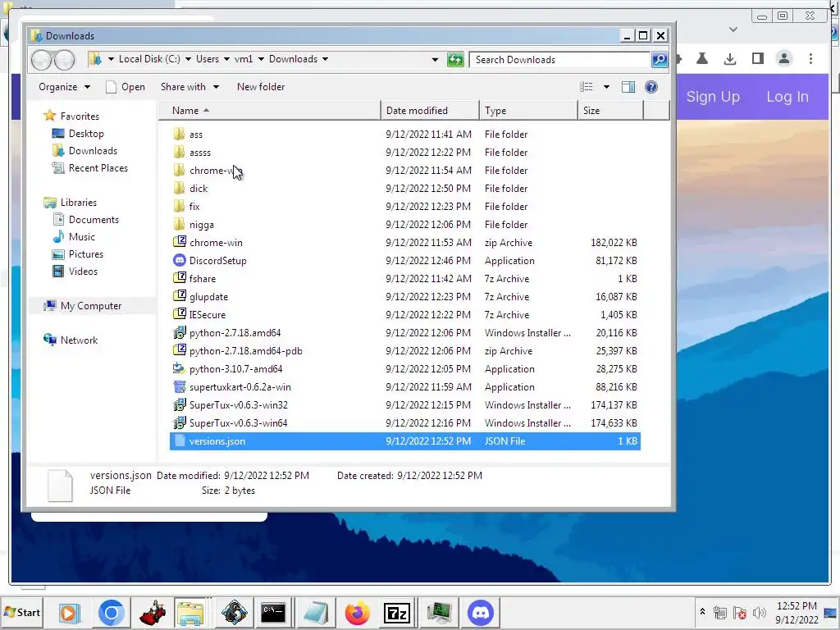Open the Pictures library
This screenshot has width=840, height=630.
pos(78,253)
